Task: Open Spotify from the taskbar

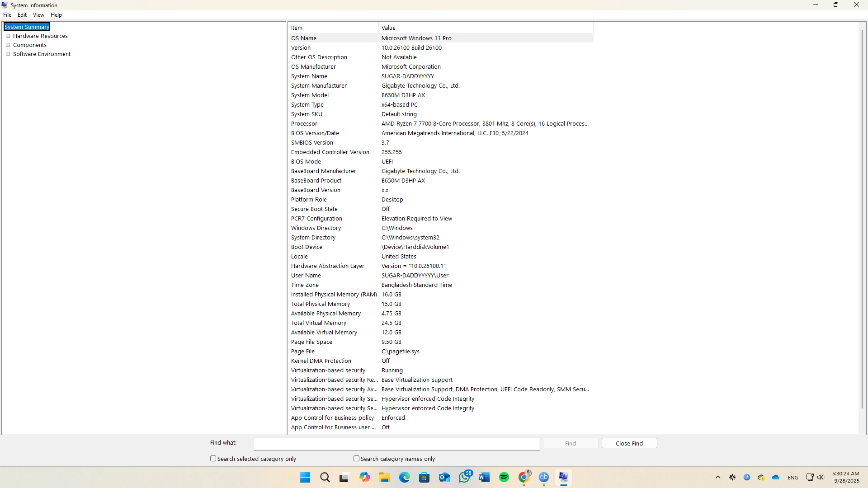Action: coord(504,477)
